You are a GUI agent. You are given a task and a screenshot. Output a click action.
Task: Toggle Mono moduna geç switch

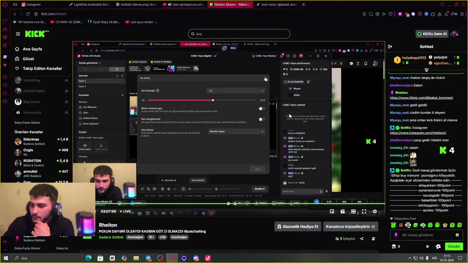click(261, 108)
